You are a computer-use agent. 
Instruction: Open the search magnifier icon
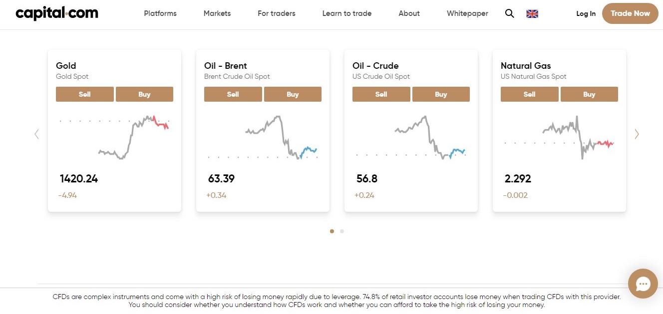click(x=509, y=13)
